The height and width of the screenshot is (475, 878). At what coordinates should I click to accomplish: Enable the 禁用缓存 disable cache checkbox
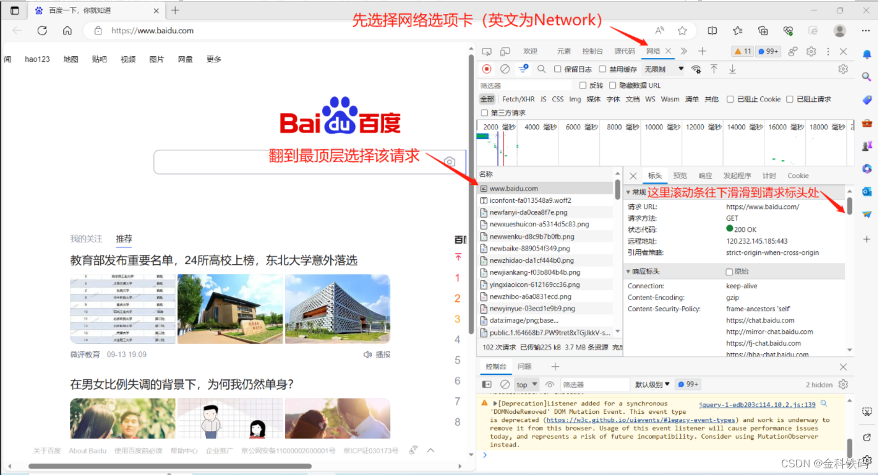point(601,69)
